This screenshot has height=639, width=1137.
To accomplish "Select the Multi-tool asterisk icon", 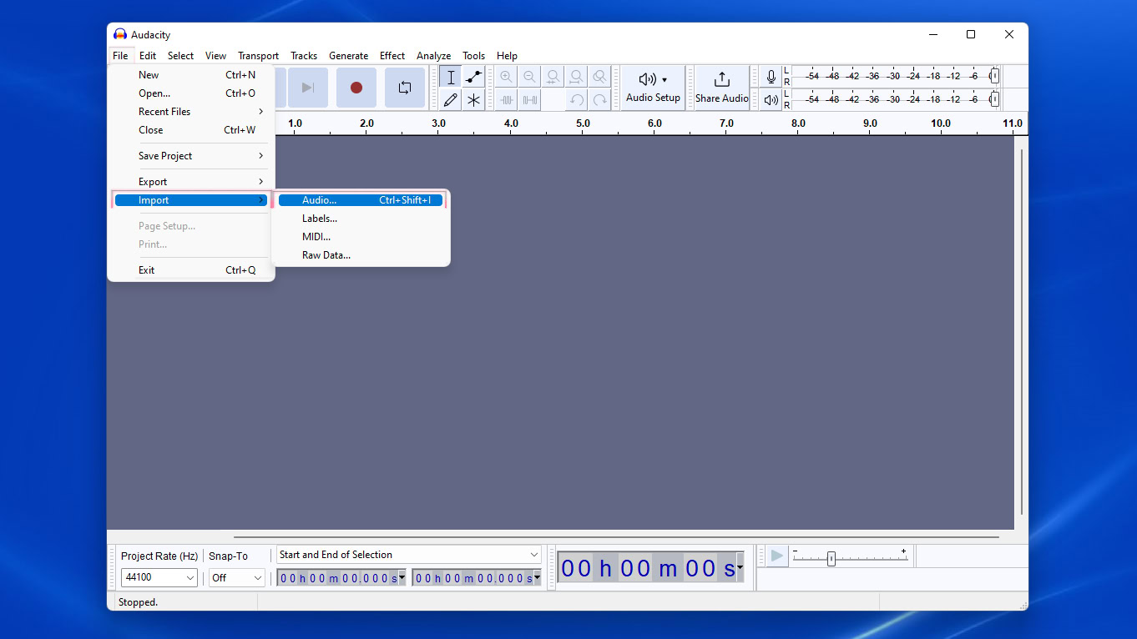I will coord(473,100).
